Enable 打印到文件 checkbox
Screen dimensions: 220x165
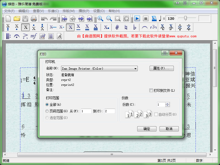pos(151,90)
